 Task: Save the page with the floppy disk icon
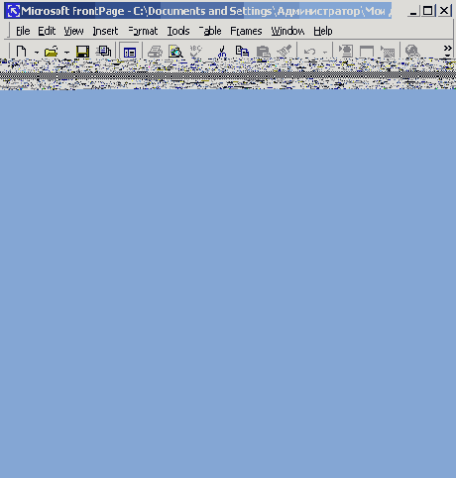[x=82, y=52]
